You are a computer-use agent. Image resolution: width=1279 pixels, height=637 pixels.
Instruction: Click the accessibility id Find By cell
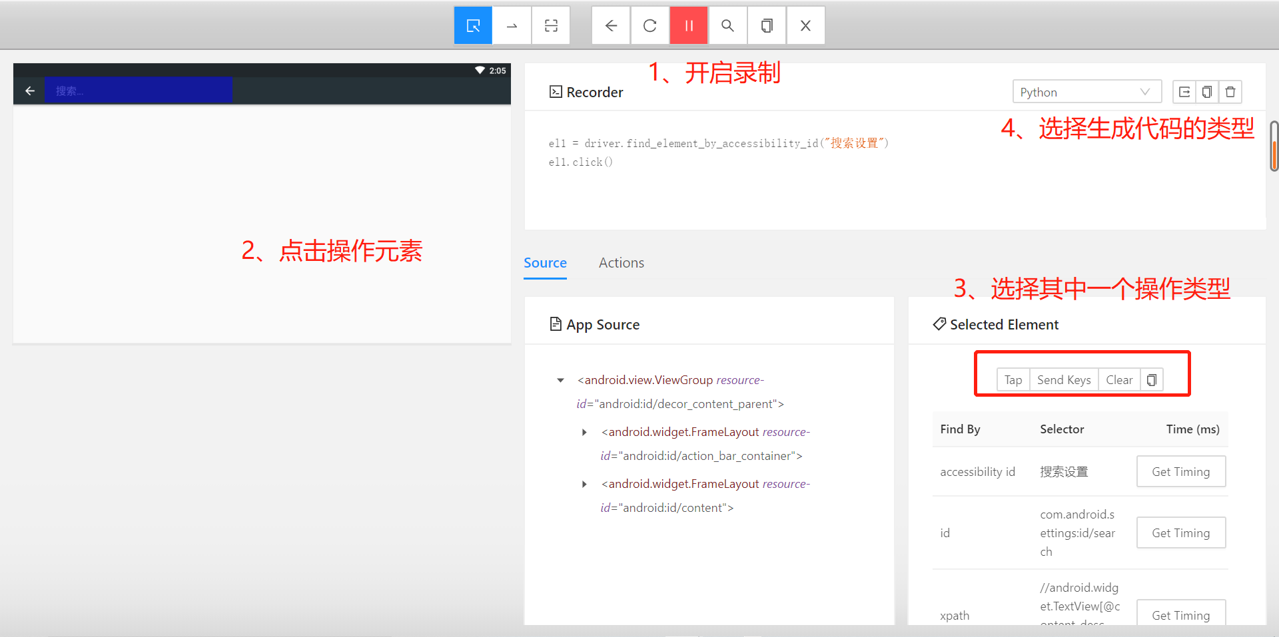[977, 471]
